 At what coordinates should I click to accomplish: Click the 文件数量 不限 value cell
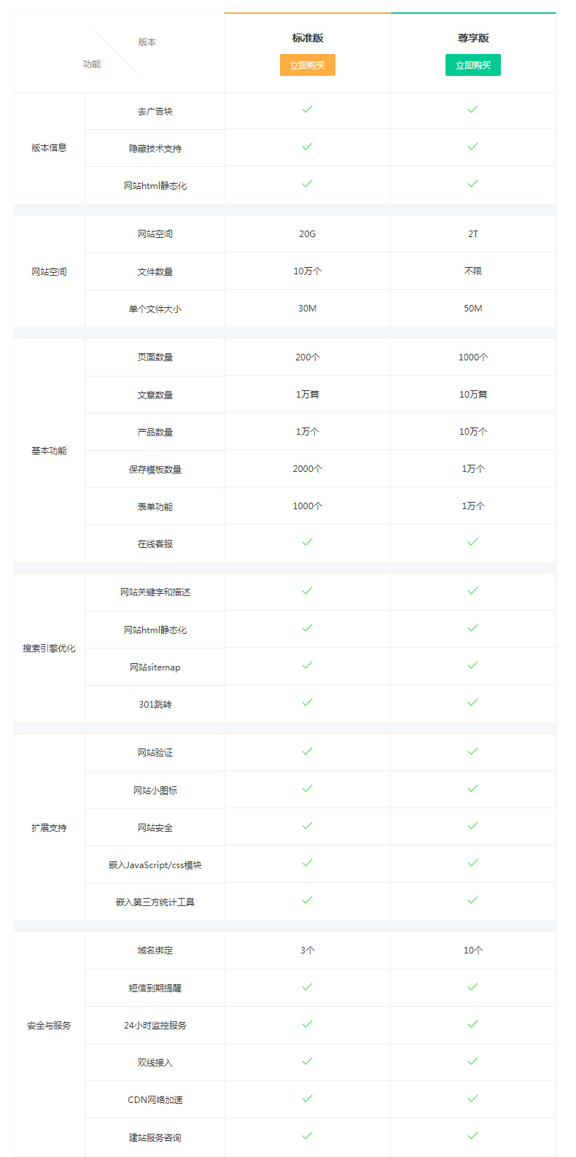[x=473, y=271]
